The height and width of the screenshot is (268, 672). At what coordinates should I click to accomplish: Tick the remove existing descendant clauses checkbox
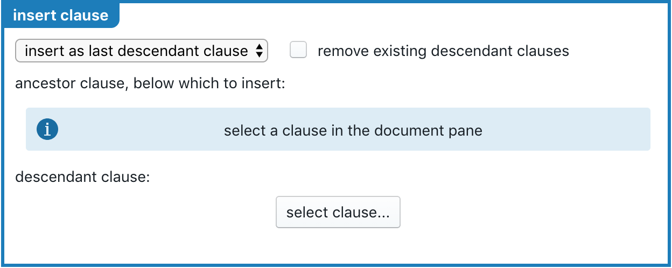coord(298,51)
